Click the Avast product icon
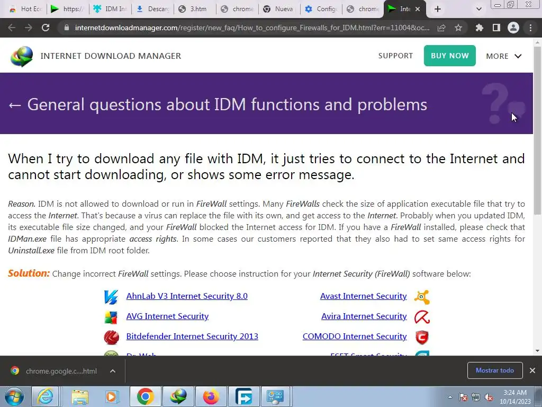 pos(422,297)
